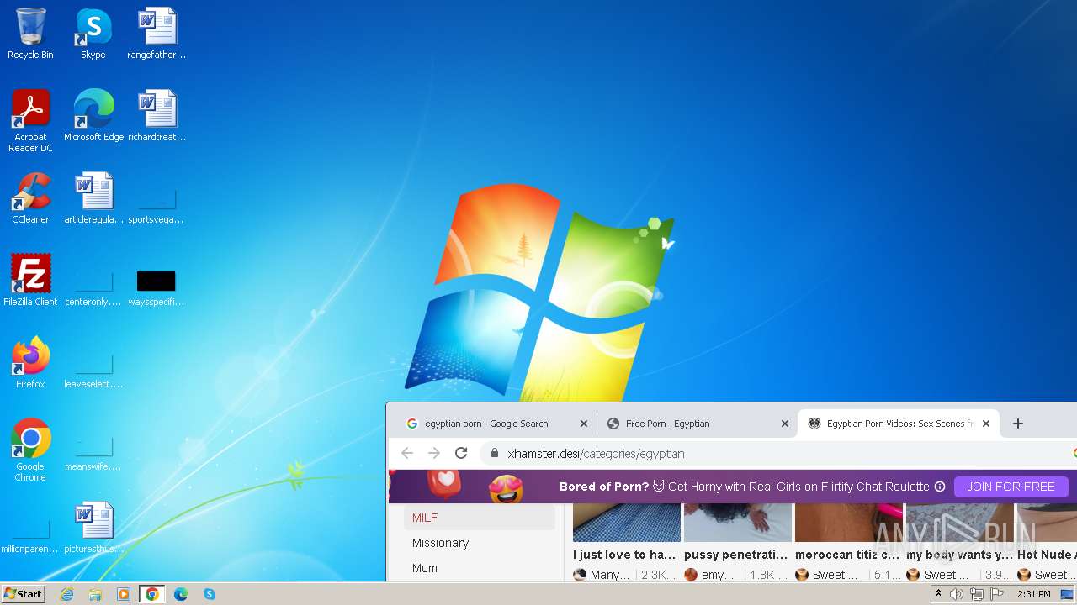This screenshot has width=1077, height=605.
Task: View site information via lock icon
Action: tap(494, 454)
